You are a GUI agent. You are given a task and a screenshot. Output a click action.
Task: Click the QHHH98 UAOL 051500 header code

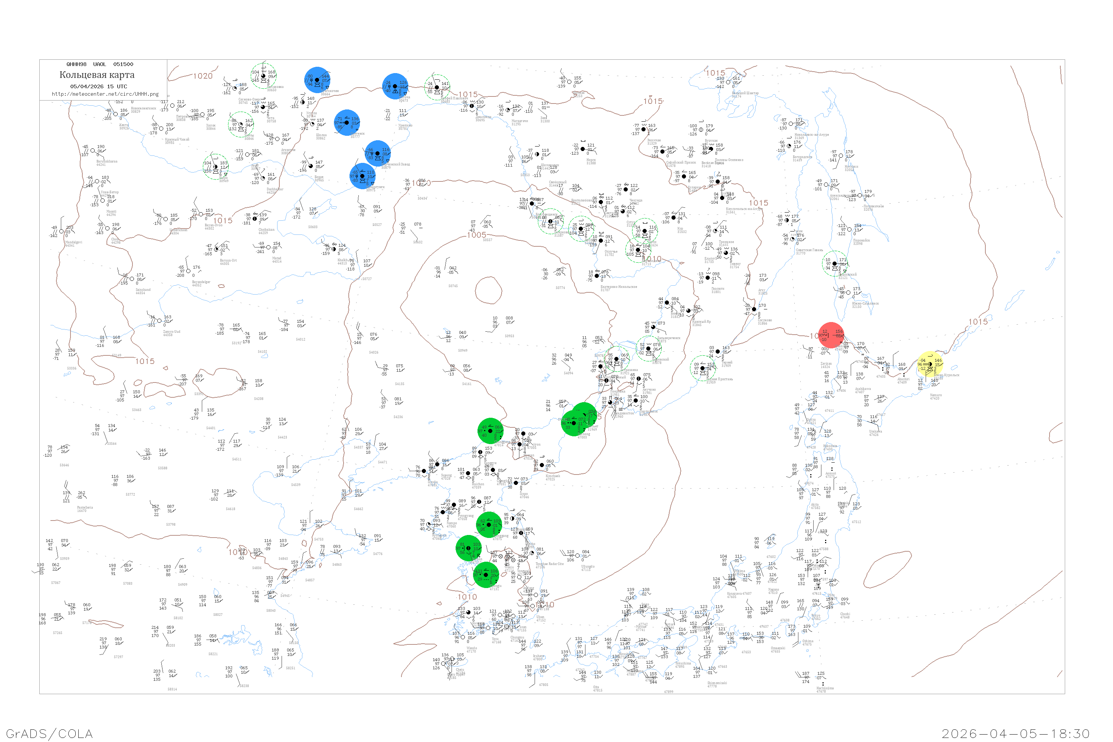[x=100, y=64]
